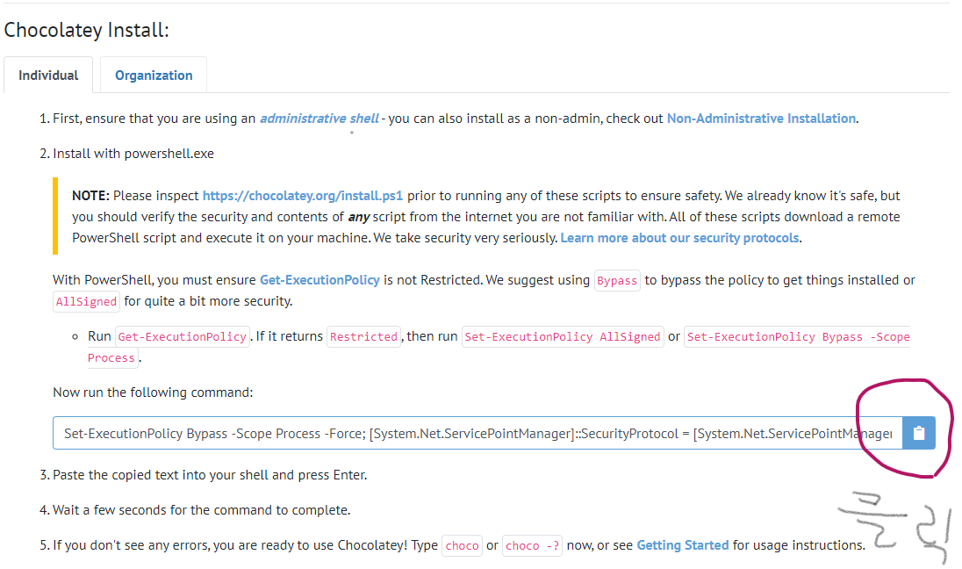Follow the Get-ExecutionPolicy blue link
This screenshot has width=962, height=569.
pyautogui.click(x=319, y=280)
